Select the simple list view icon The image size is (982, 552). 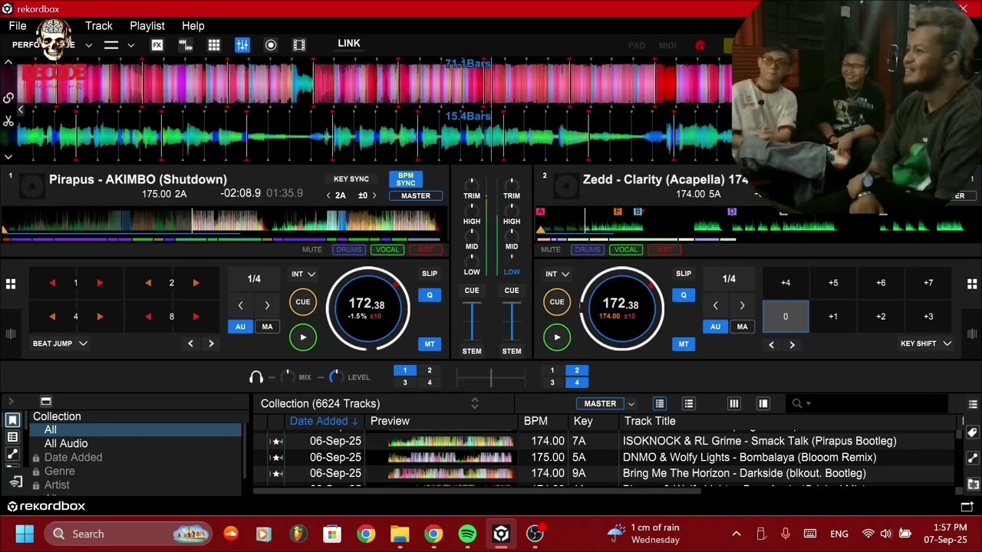tap(689, 404)
